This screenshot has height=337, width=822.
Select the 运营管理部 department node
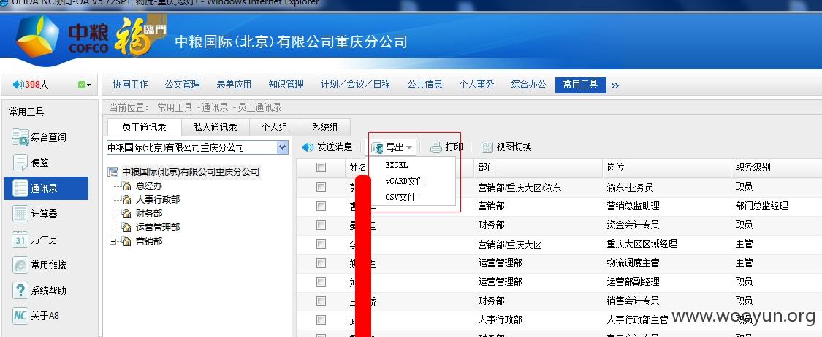pos(158,227)
